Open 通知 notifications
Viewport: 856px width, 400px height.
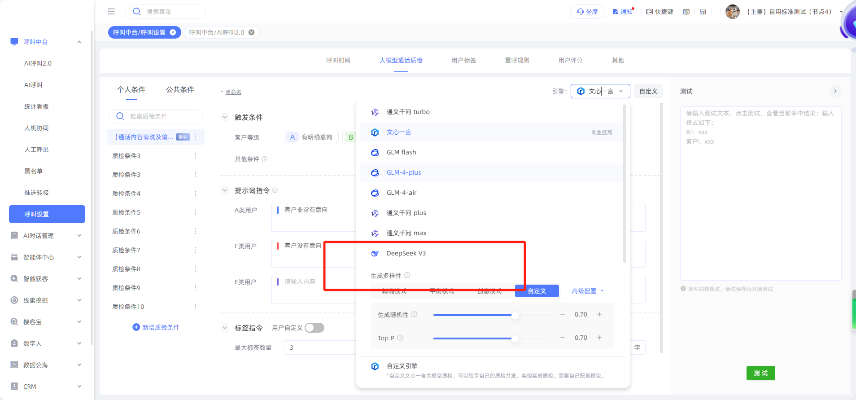pyautogui.click(x=623, y=12)
